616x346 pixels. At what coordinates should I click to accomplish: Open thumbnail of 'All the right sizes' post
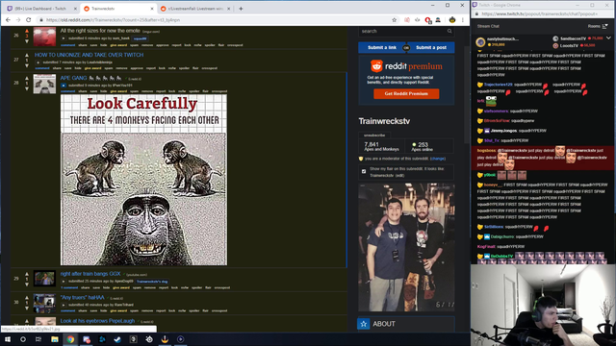[44, 37]
